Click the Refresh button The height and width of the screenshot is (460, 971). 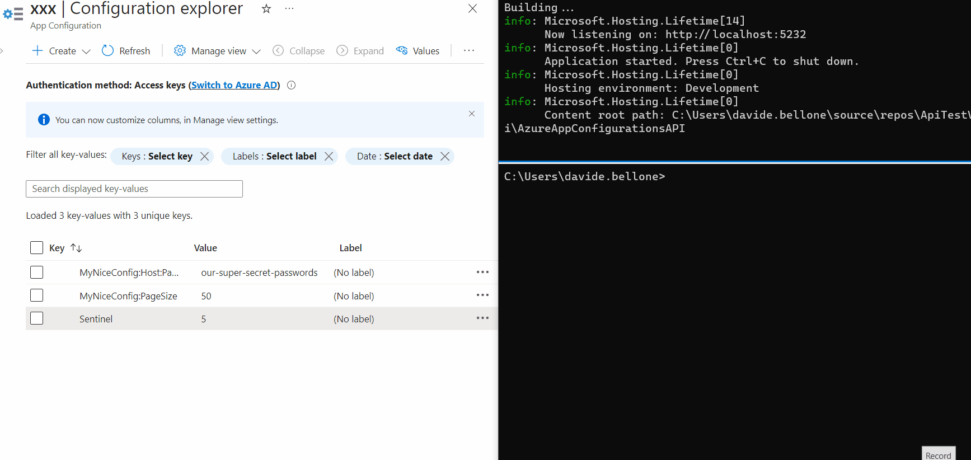(x=126, y=51)
